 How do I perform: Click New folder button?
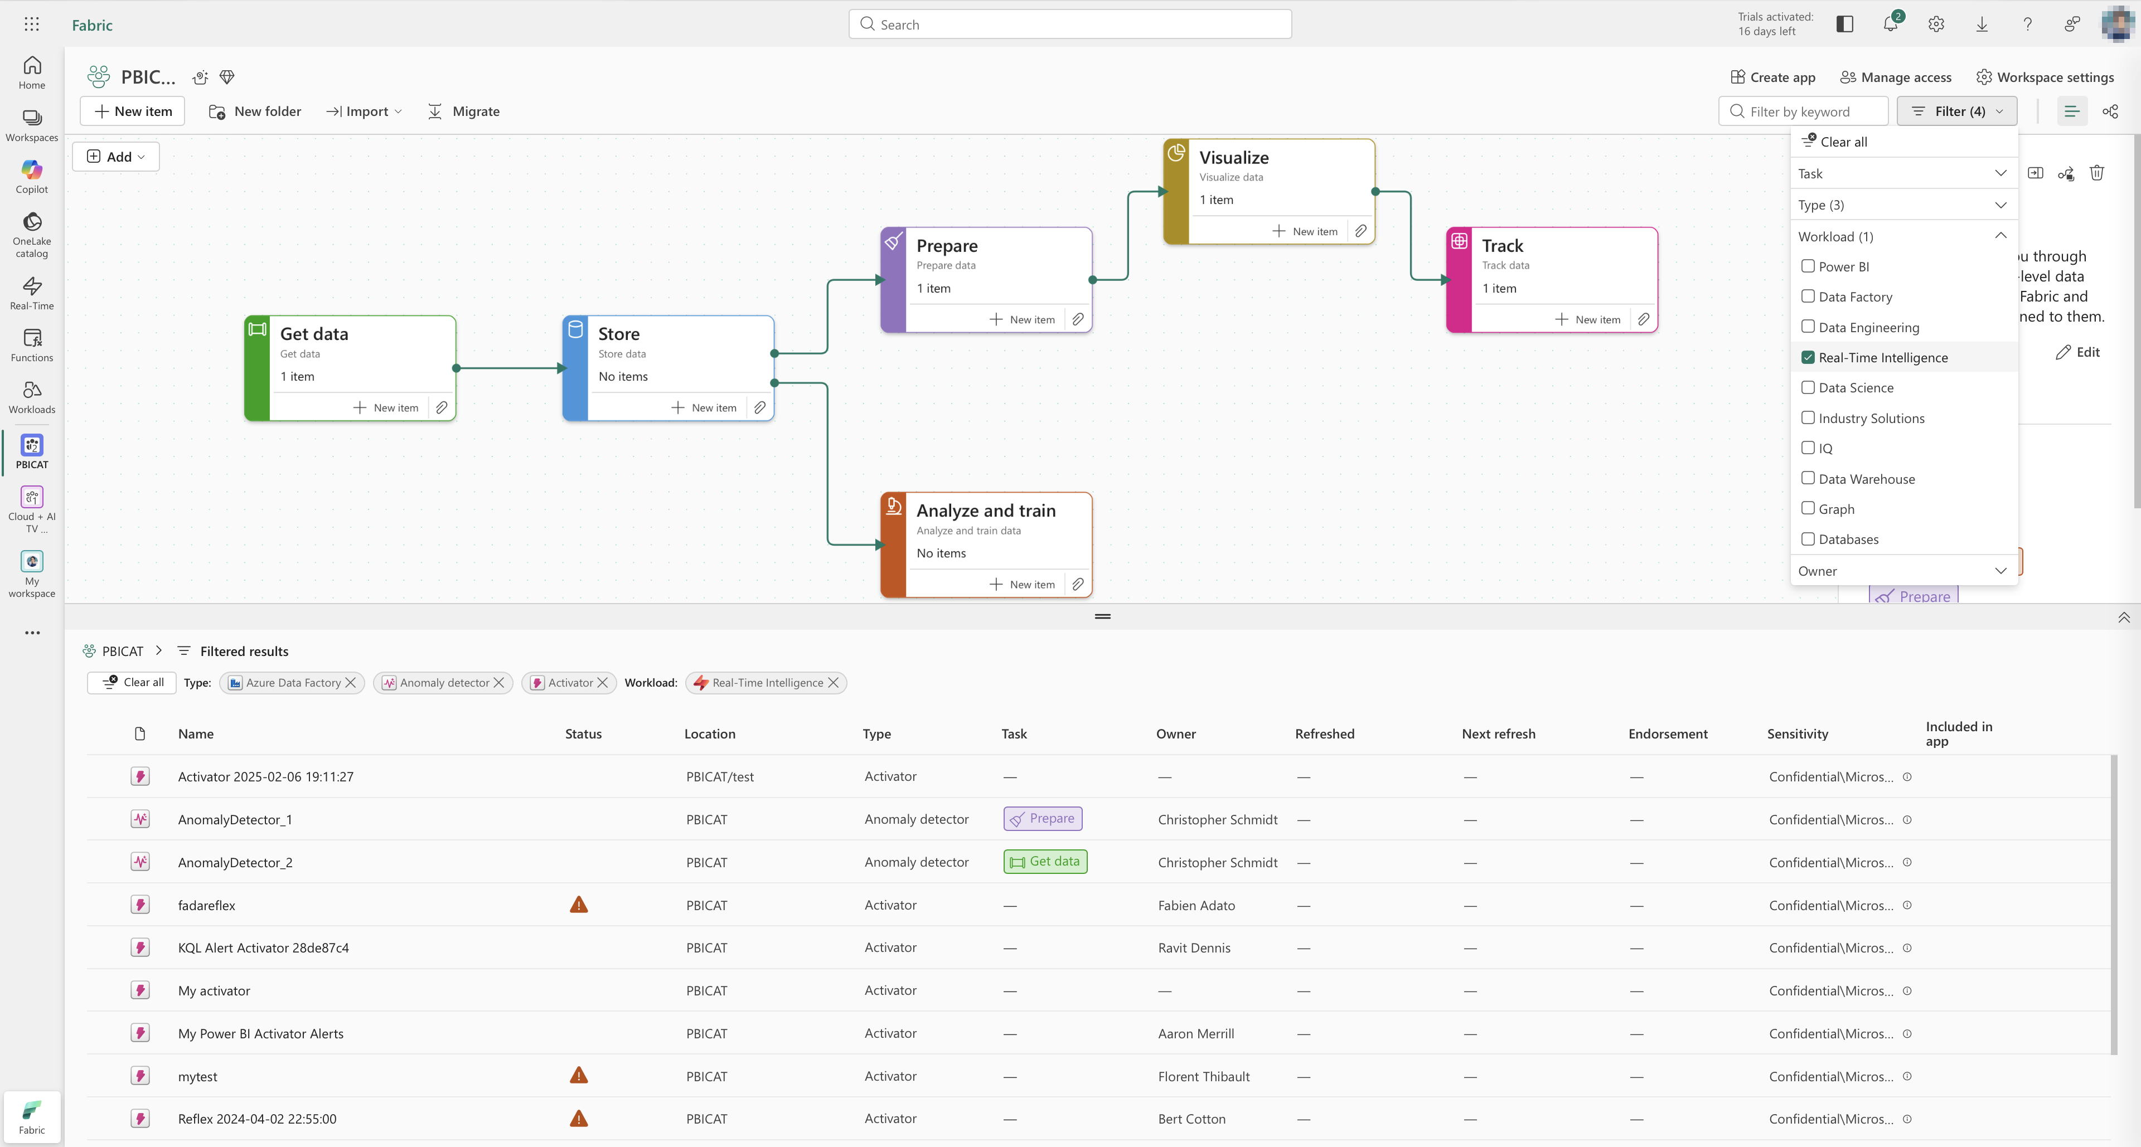point(254,111)
